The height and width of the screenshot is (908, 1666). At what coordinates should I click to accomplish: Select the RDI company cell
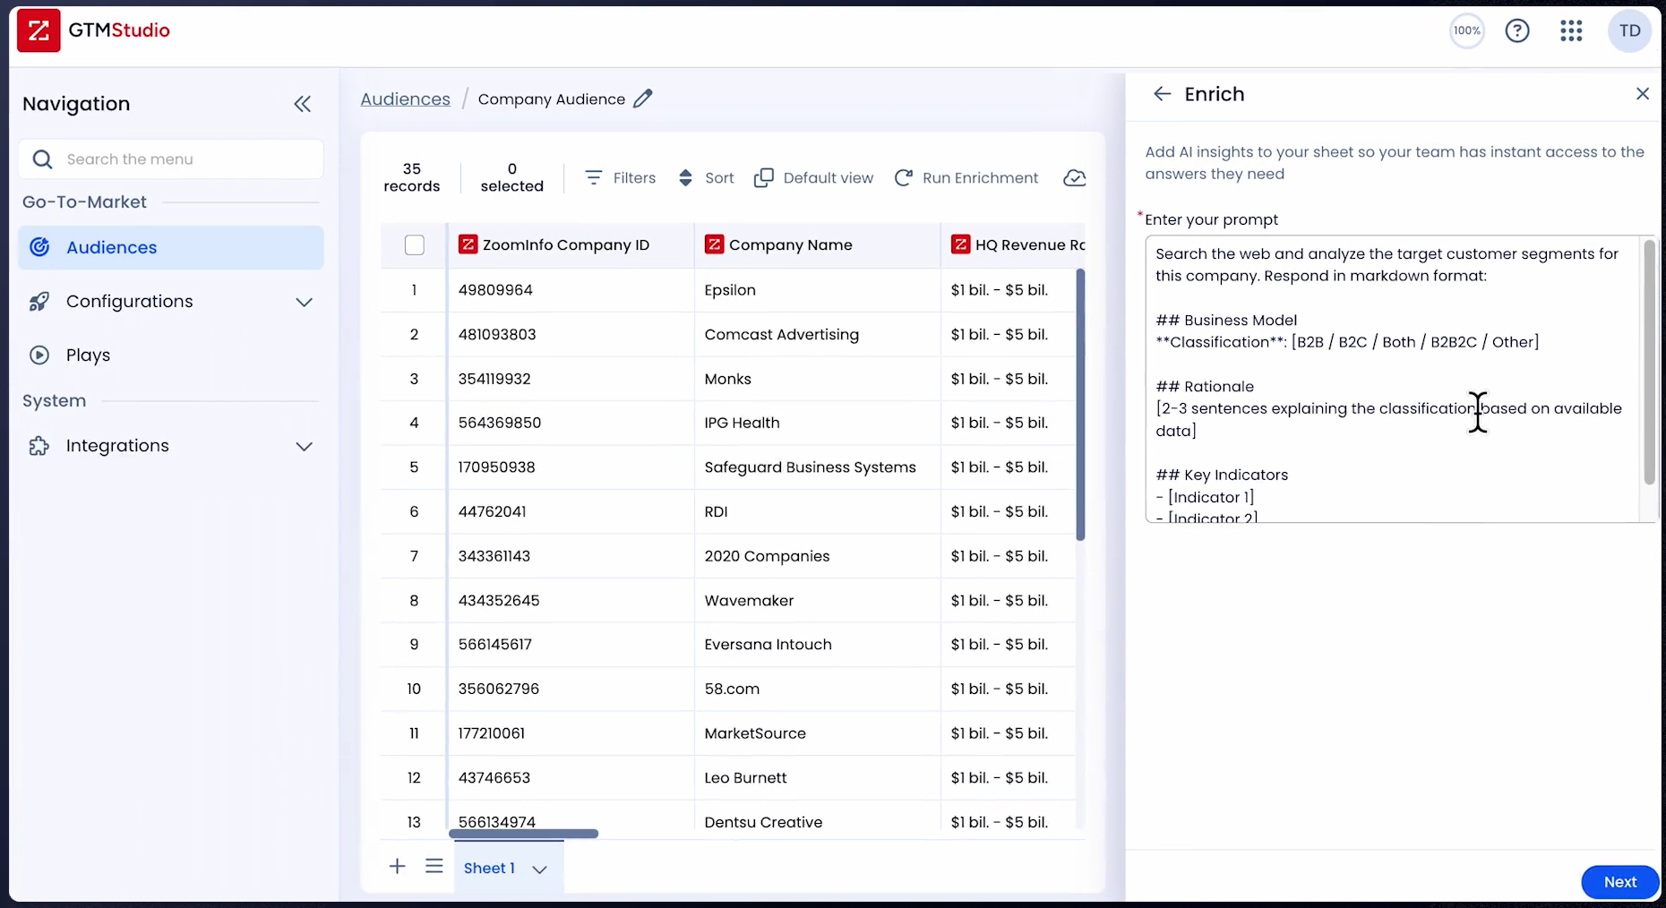coord(817,511)
